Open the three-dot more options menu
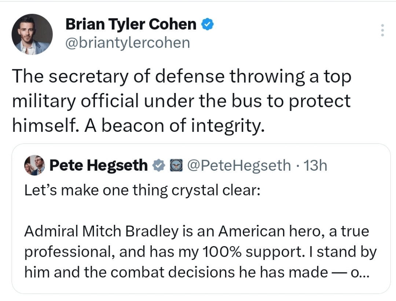The width and height of the screenshot is (396, 301). coord(382,30)
